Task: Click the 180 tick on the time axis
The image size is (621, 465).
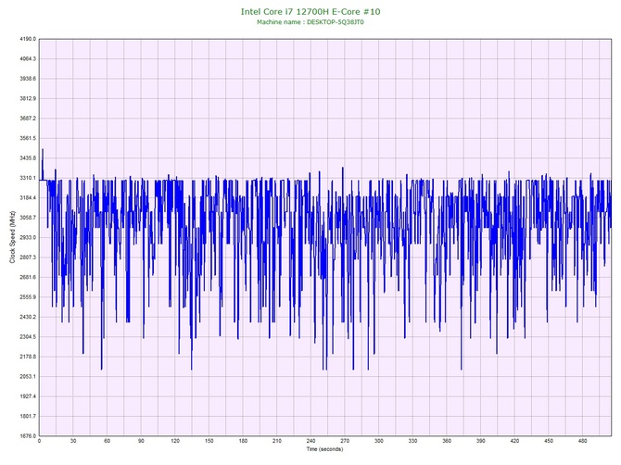Action: point(243,441)
